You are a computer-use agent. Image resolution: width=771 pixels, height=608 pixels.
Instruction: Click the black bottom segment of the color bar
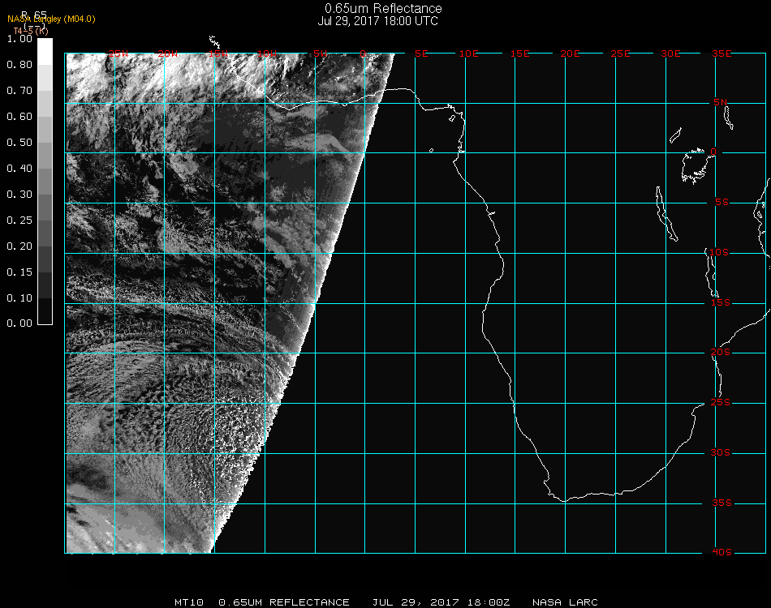click(45, 310)
